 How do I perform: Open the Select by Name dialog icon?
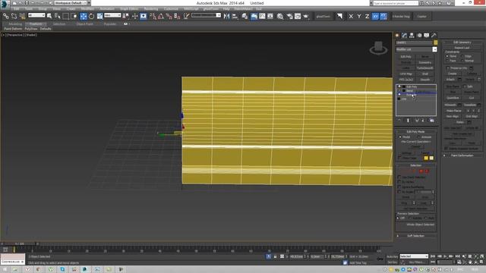coord(58,16)
